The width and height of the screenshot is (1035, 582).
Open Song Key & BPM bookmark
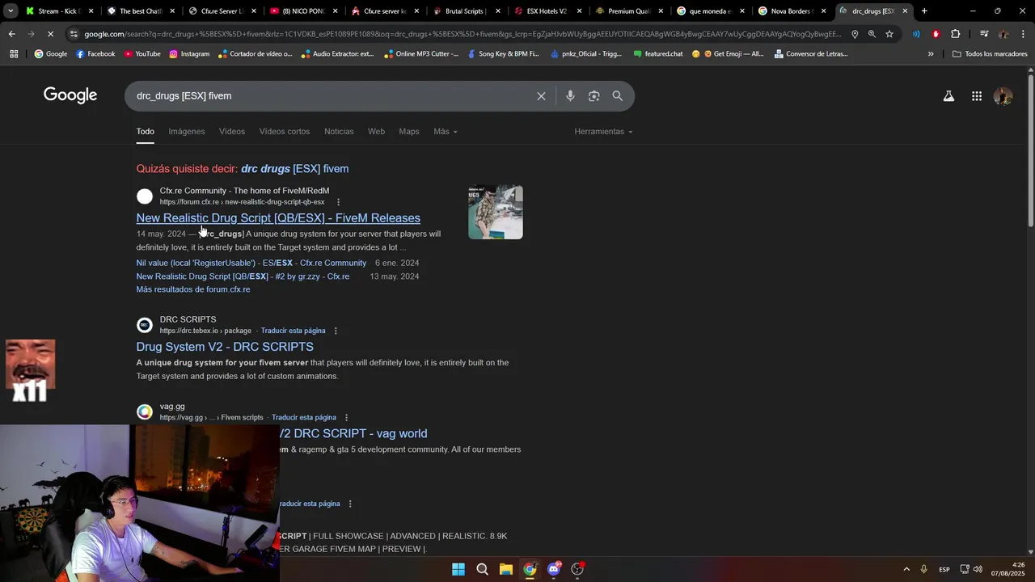click(x=503, y=54)
